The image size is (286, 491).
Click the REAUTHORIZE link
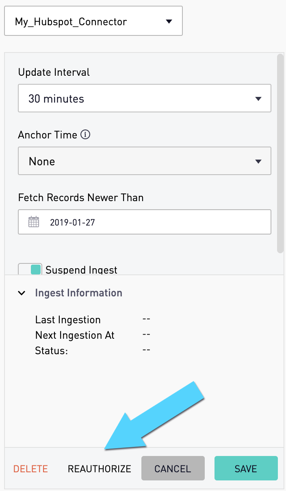pos(100,469)
